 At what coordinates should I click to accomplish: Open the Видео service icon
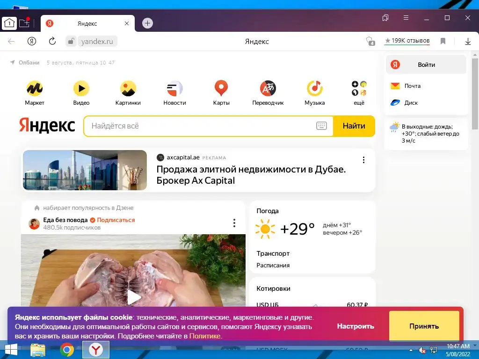click(x=81, y=88)
